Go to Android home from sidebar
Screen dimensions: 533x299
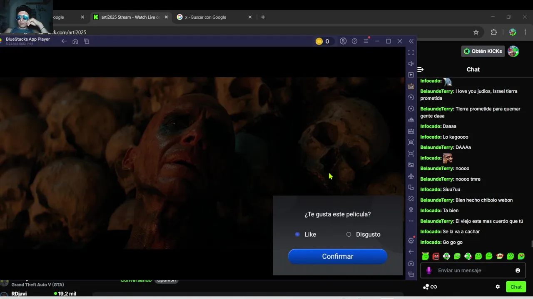[x=411, y=263]
